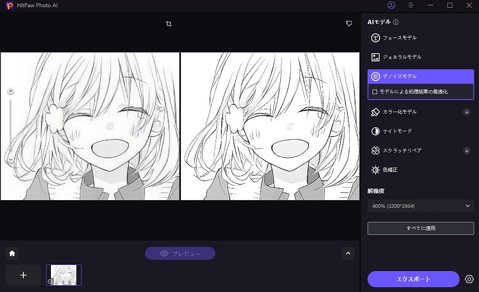479x292 pixels.
Task: Open the hamburger menu in the title bar
Action: (x=411, y=5)
